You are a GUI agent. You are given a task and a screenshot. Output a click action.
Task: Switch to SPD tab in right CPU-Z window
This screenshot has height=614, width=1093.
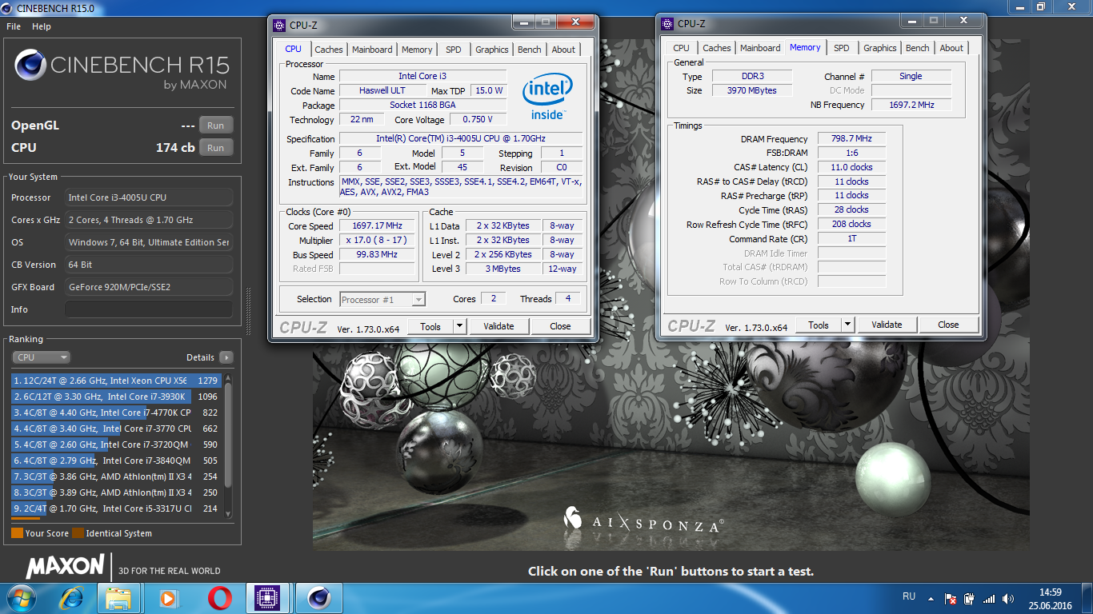click(x=842, y=48)
